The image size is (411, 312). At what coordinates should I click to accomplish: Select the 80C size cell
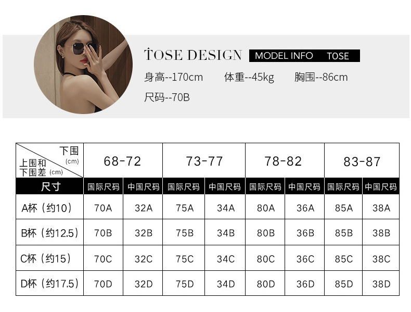tap(265, 259)
